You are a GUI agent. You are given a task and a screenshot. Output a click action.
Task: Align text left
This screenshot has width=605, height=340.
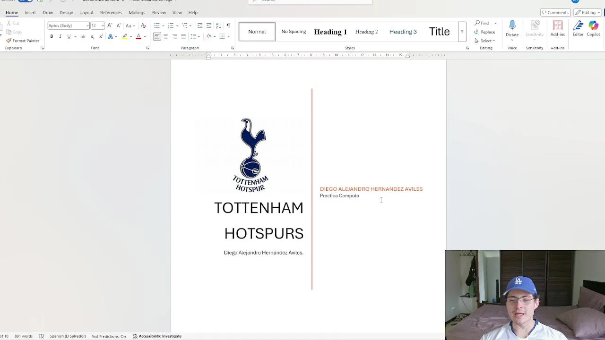point(157,36)
